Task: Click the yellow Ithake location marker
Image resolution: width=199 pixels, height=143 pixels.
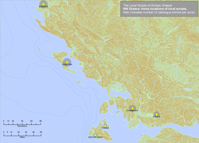Action: (x=105, y=126)
